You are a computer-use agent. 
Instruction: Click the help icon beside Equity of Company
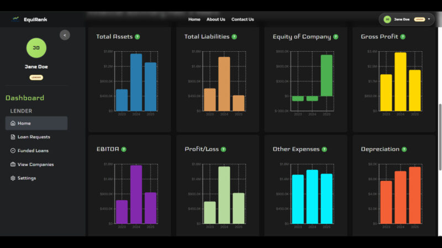pos(335,37)
